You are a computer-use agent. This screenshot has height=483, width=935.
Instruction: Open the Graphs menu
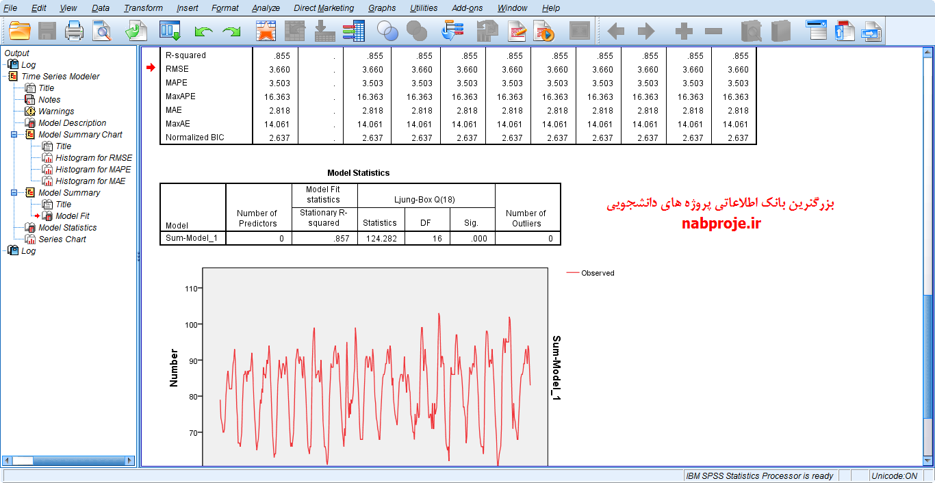coord(382,8)
